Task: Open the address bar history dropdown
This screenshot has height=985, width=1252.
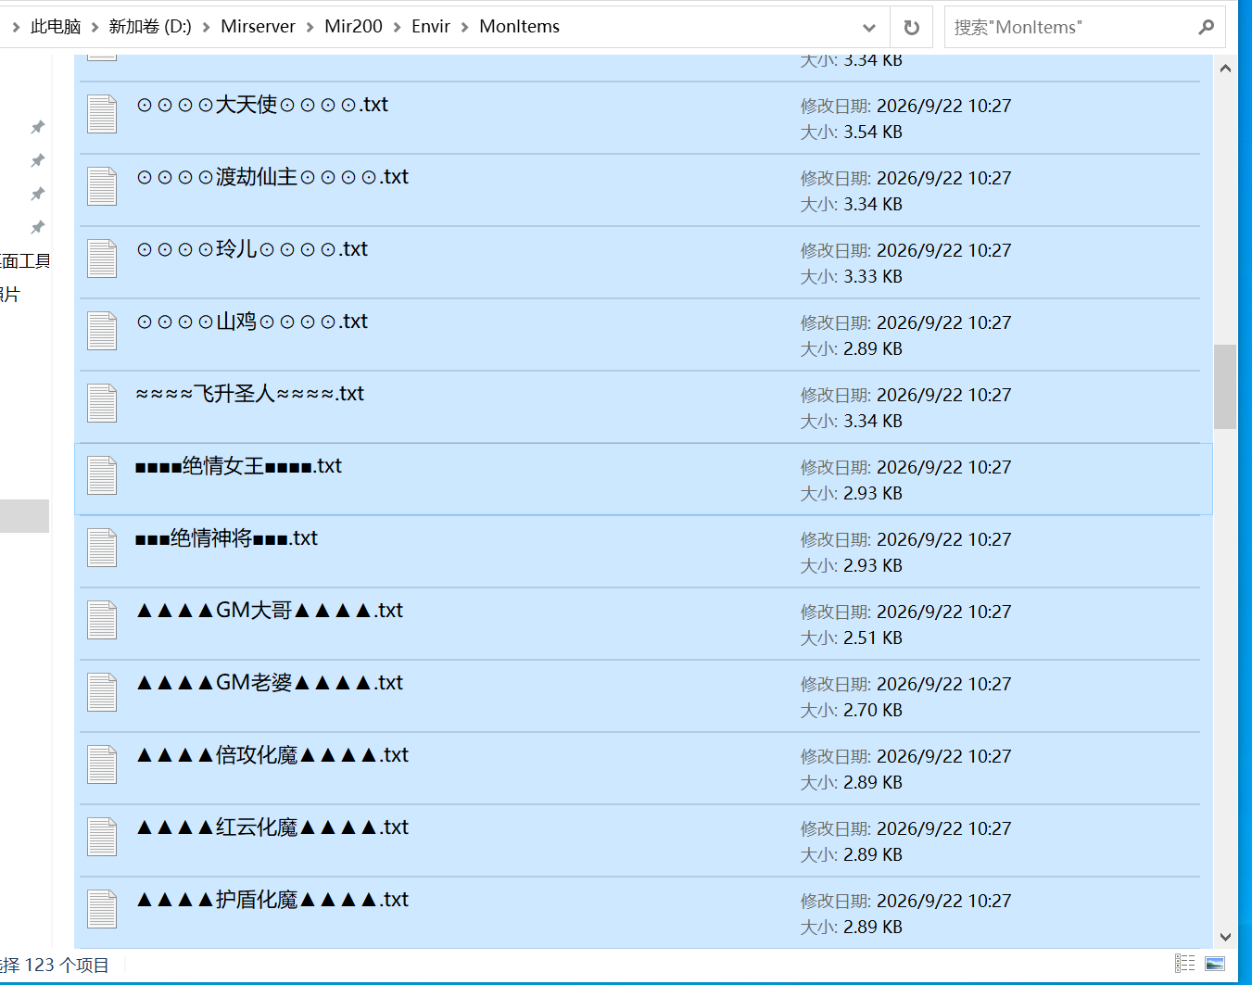Action: pyautogui.click(x=869, y=27)
